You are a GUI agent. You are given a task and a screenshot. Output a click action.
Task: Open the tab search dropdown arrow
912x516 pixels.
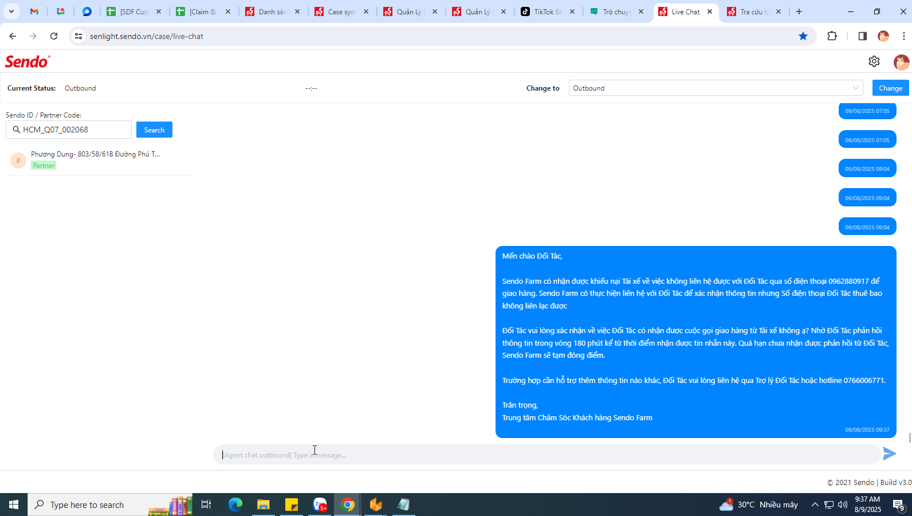click(11, 11)
